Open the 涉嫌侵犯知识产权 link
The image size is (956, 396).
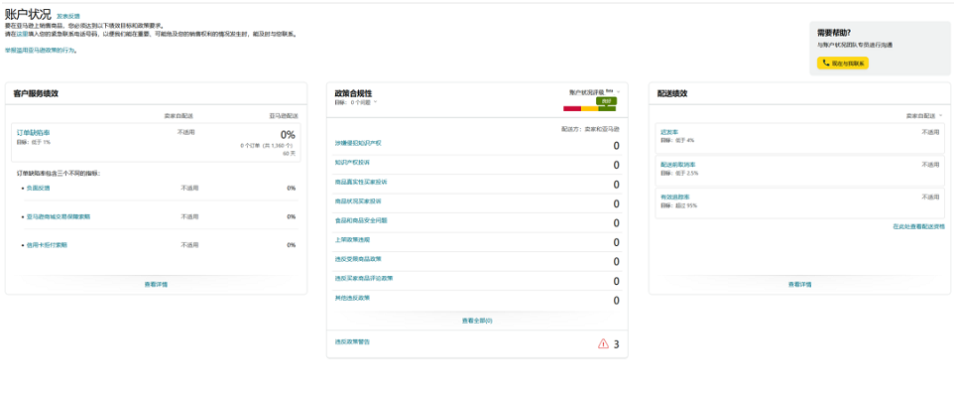click(358, 143)
